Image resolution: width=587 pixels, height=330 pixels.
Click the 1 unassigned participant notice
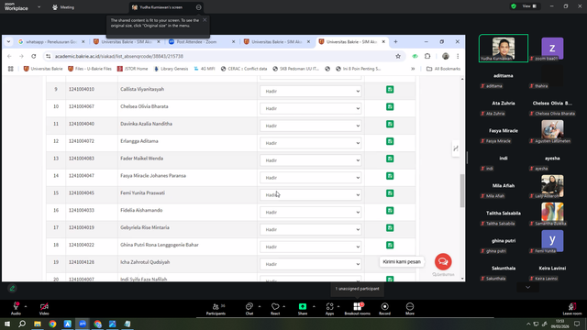pyautogui.click(x=357, y=289)
